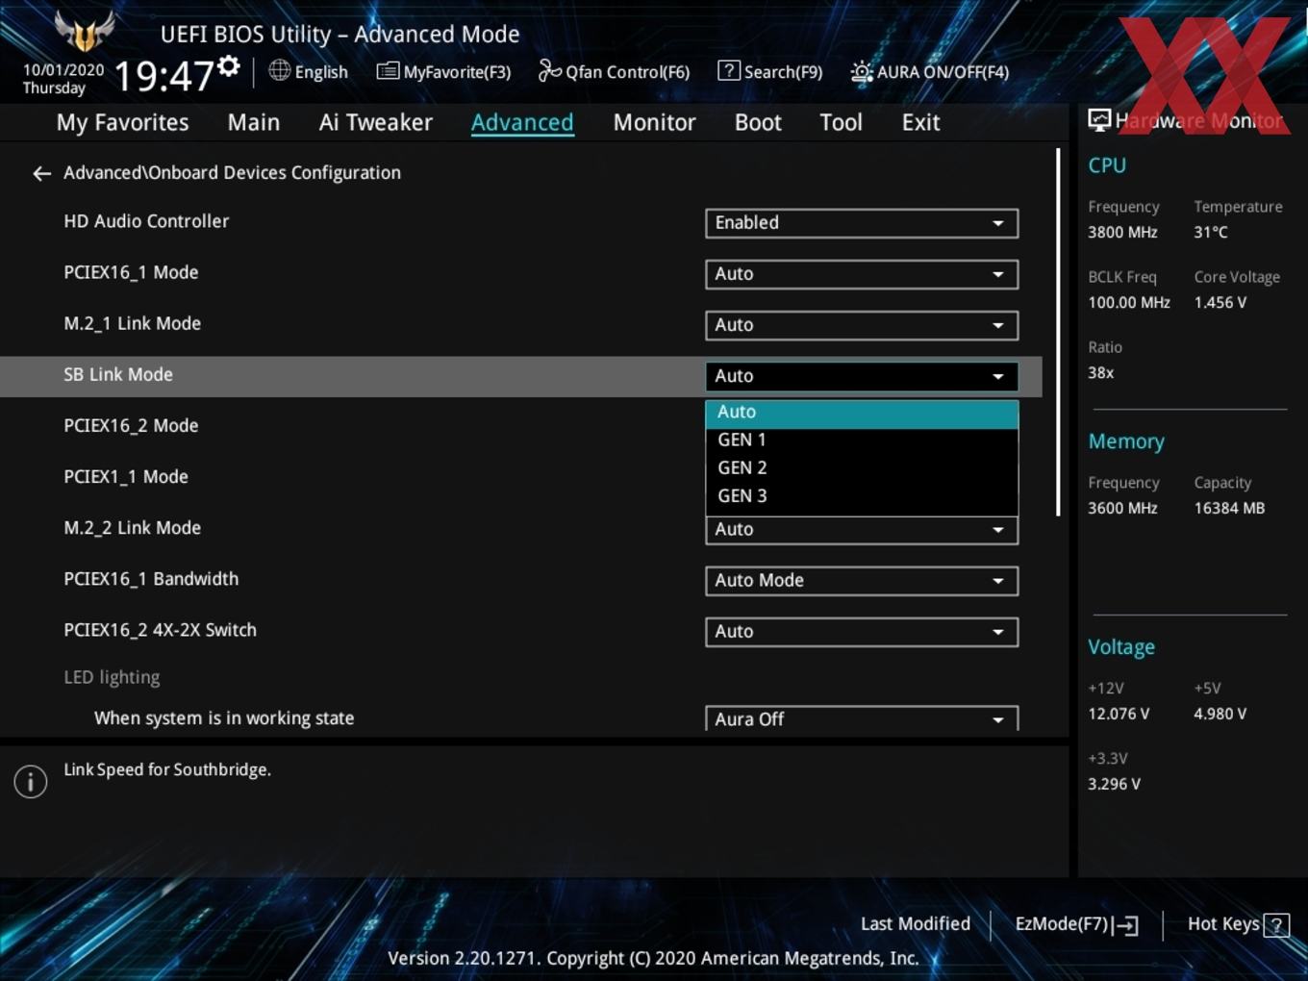Open the M.2_2 Link Mode dropdown
This screenshot has width=1308, height=981.
pyautogui.click(x=862, y=530)
